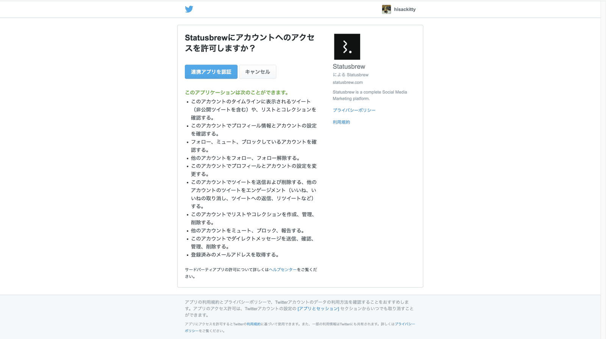Click the Statusbrew access permission heading
Image resolution: width=606 pixels, height=339 pixels.
[250, 43]
